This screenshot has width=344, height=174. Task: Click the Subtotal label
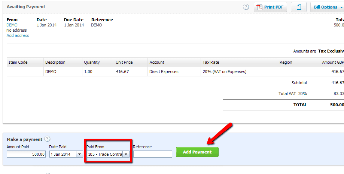click(x=299, y=83)
